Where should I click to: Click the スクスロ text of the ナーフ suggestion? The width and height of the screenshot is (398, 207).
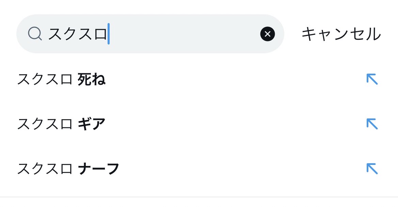click(x=45, y=169)
